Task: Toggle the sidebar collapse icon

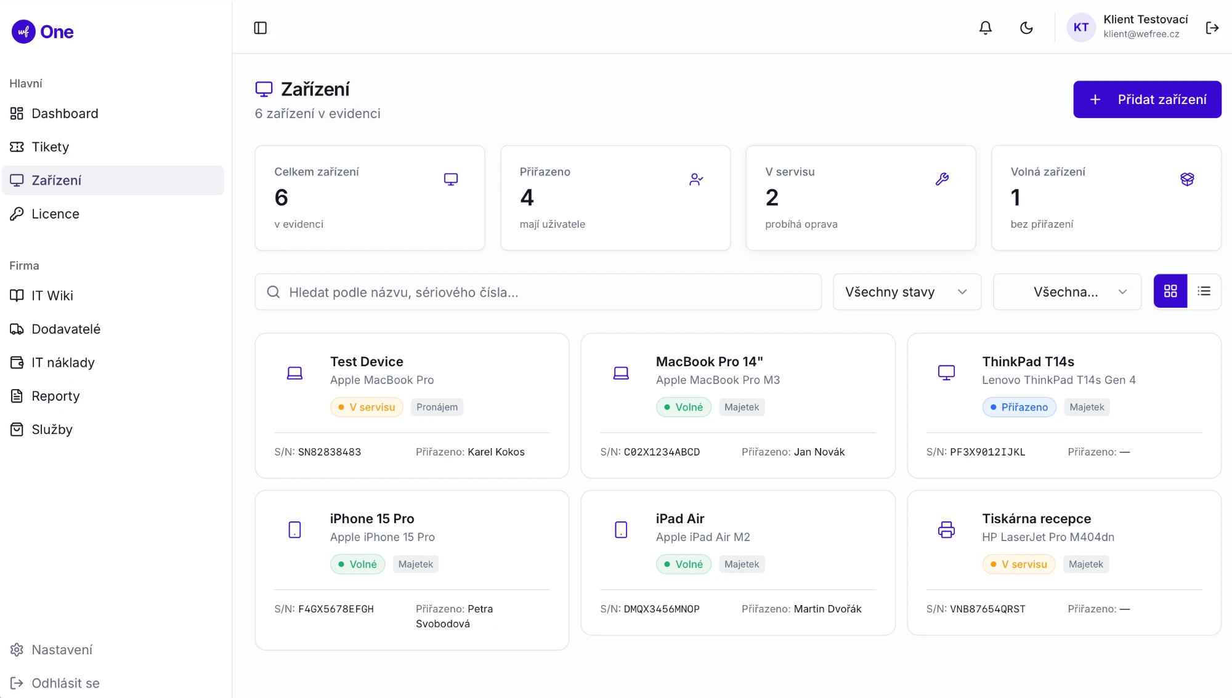Action: [260, 28]
